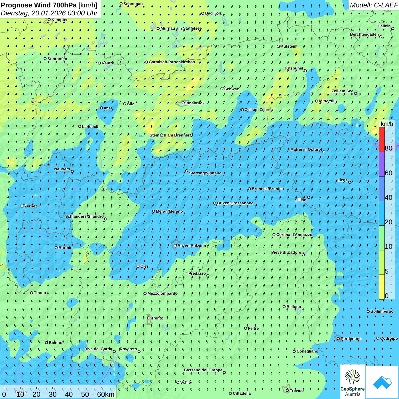The width and height of the screenshot is (399, 399).
Task: Click the 'Rovereto' label
Action: 128,349
